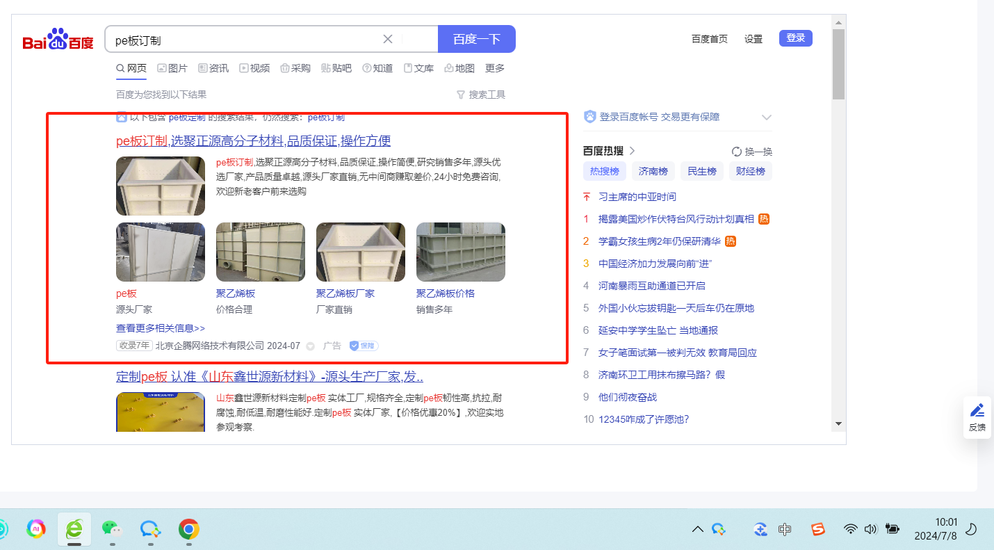Select the 财经榜 tab

[751, 171]
